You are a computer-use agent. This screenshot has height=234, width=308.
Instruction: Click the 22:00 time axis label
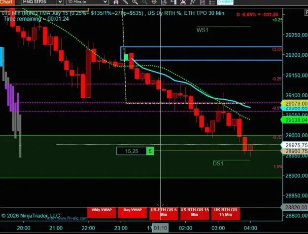pos(88,228)
